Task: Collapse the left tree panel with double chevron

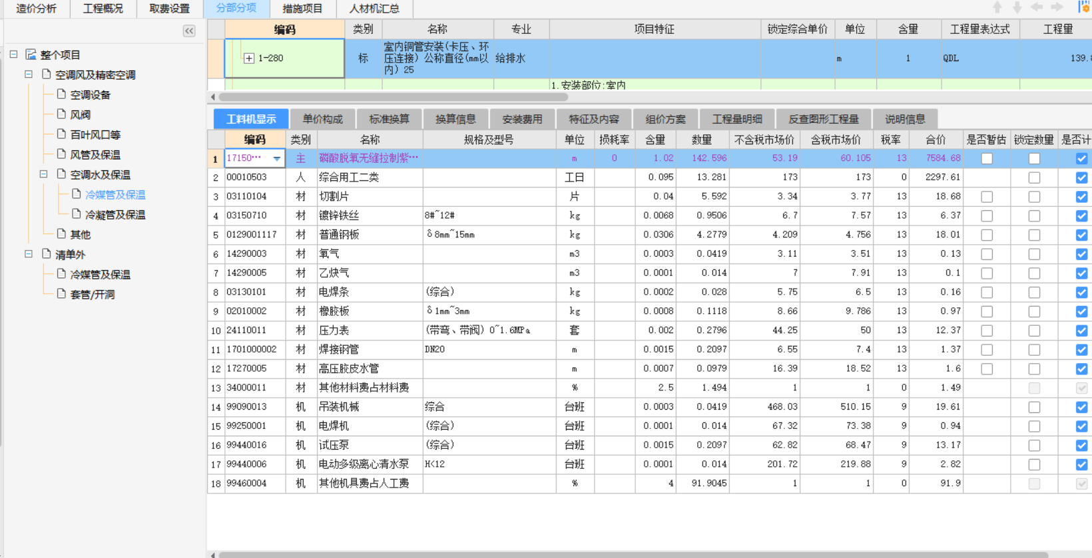Action: (189, 31)
